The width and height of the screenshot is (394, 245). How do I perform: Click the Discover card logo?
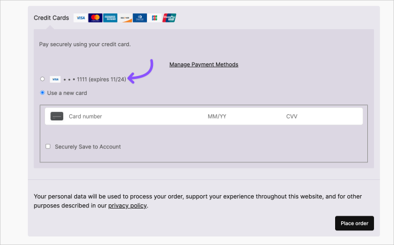(x=124, y=18)
